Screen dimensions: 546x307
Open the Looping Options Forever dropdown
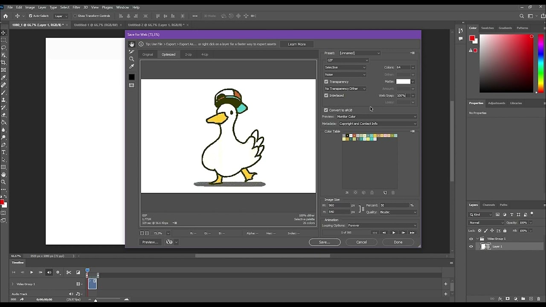click(x=382, y=226)
